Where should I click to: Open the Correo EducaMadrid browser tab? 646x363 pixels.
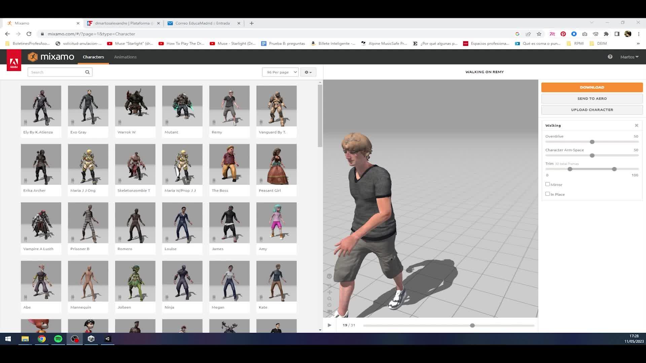click(202, 23)
